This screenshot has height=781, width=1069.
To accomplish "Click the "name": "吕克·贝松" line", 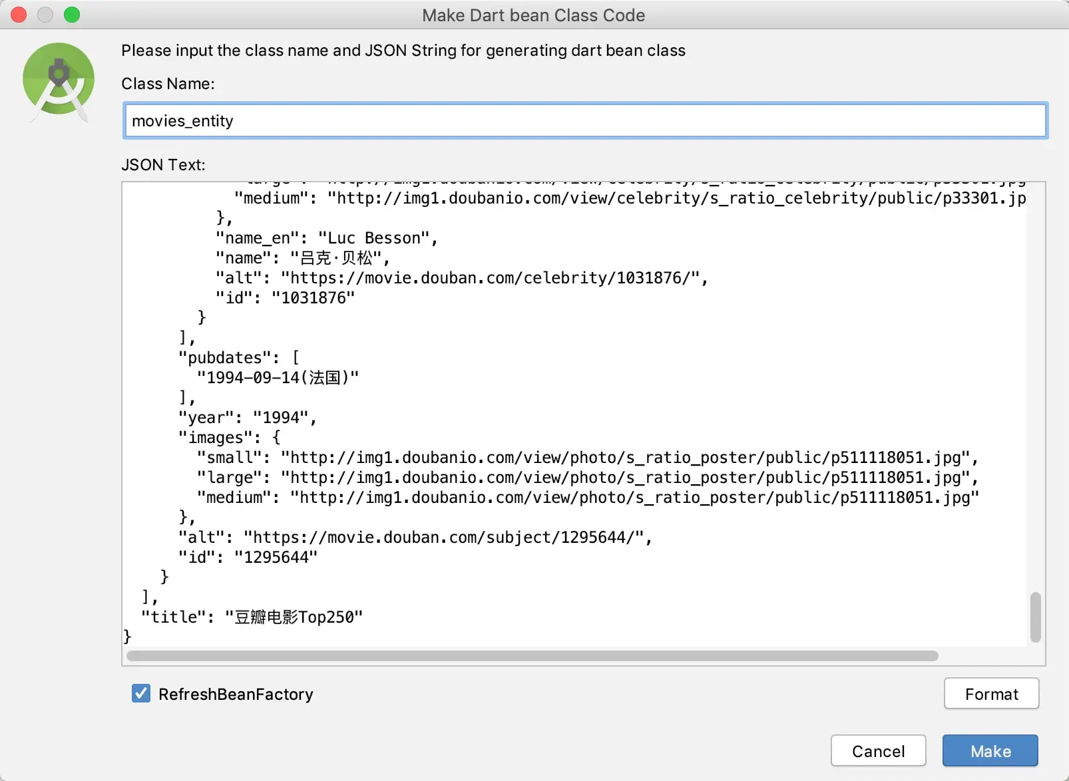I will coord(302,258).
